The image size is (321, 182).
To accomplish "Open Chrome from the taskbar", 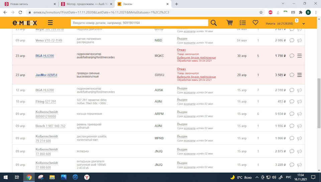I will pos(29,177).
